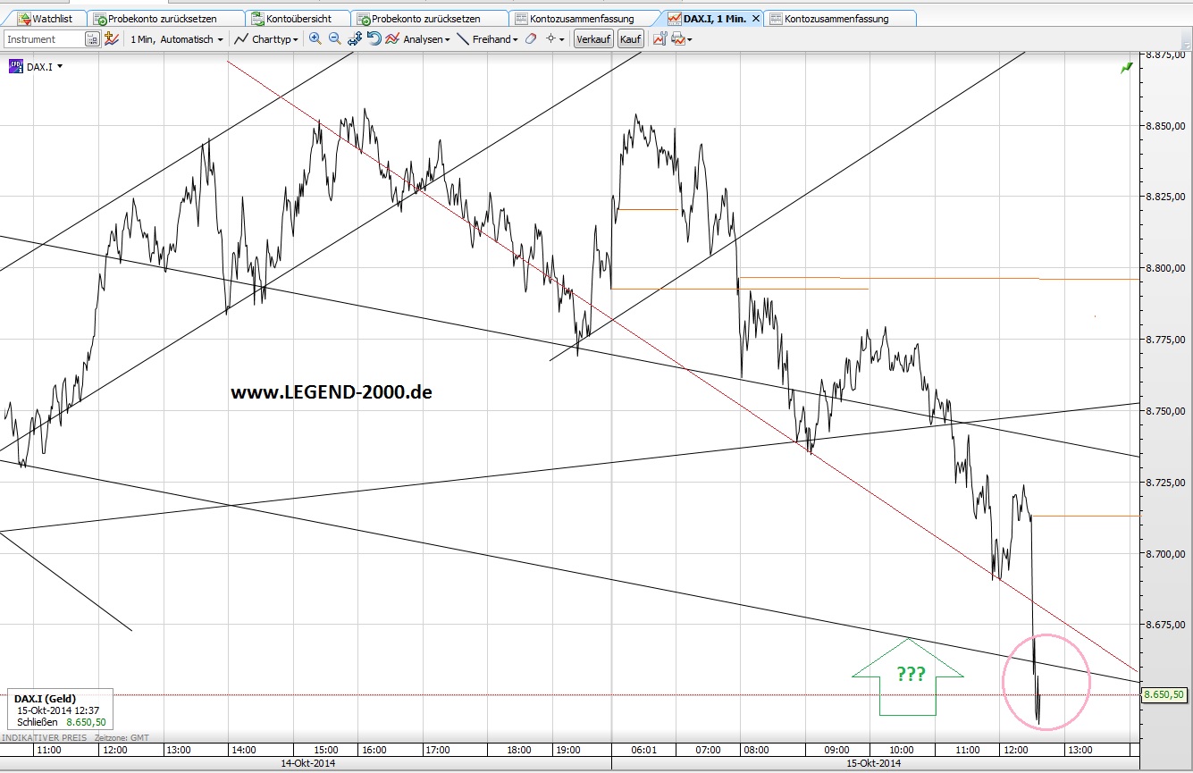Screen dimensions: 1193x773
Task: Click the green arrow icon in chart corner
Action: coord(1124,67)
